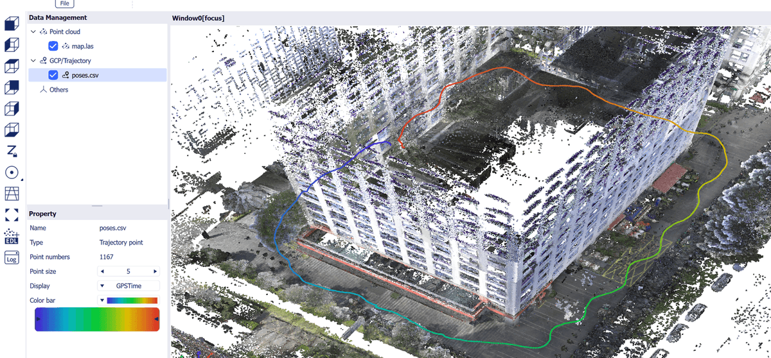Click the trajectory icon beside poses.csv
This screenshot has width=771, height=358.
pyautogui.click(x=66, y=75)
